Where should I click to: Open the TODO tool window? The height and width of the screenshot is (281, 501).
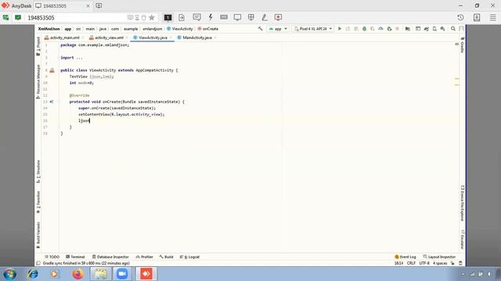[52, 257]
